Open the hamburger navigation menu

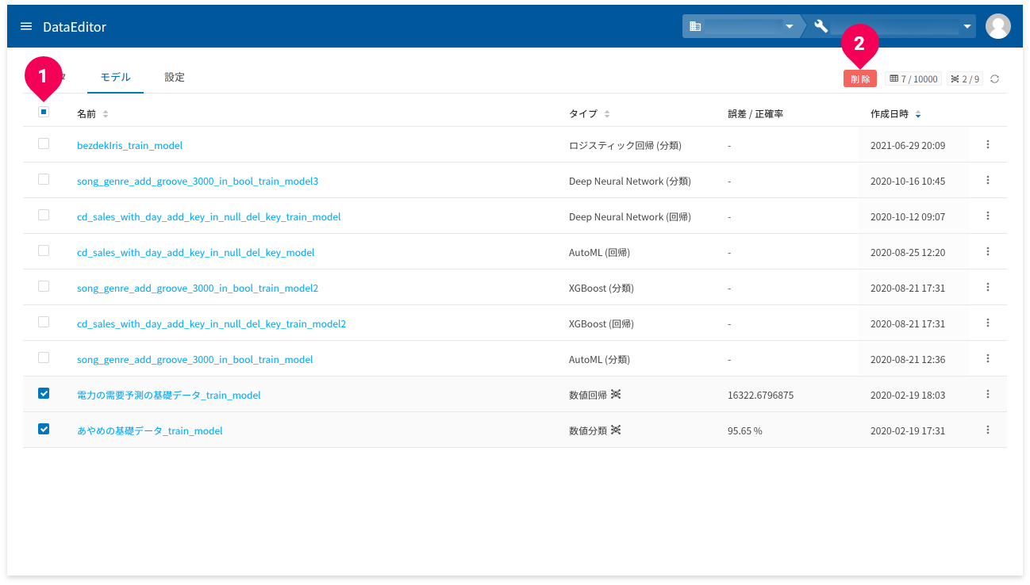pos(26,26)
